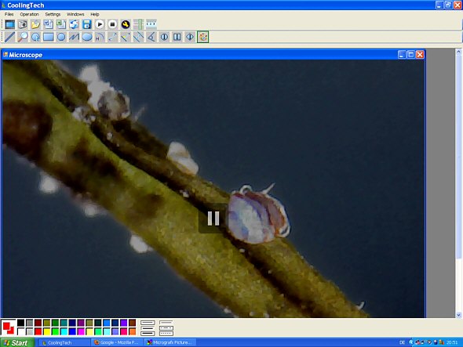Click the export to Excel icon
This screenshot has height=347, width=463.
pyautogui.click(x=61, y=24)
